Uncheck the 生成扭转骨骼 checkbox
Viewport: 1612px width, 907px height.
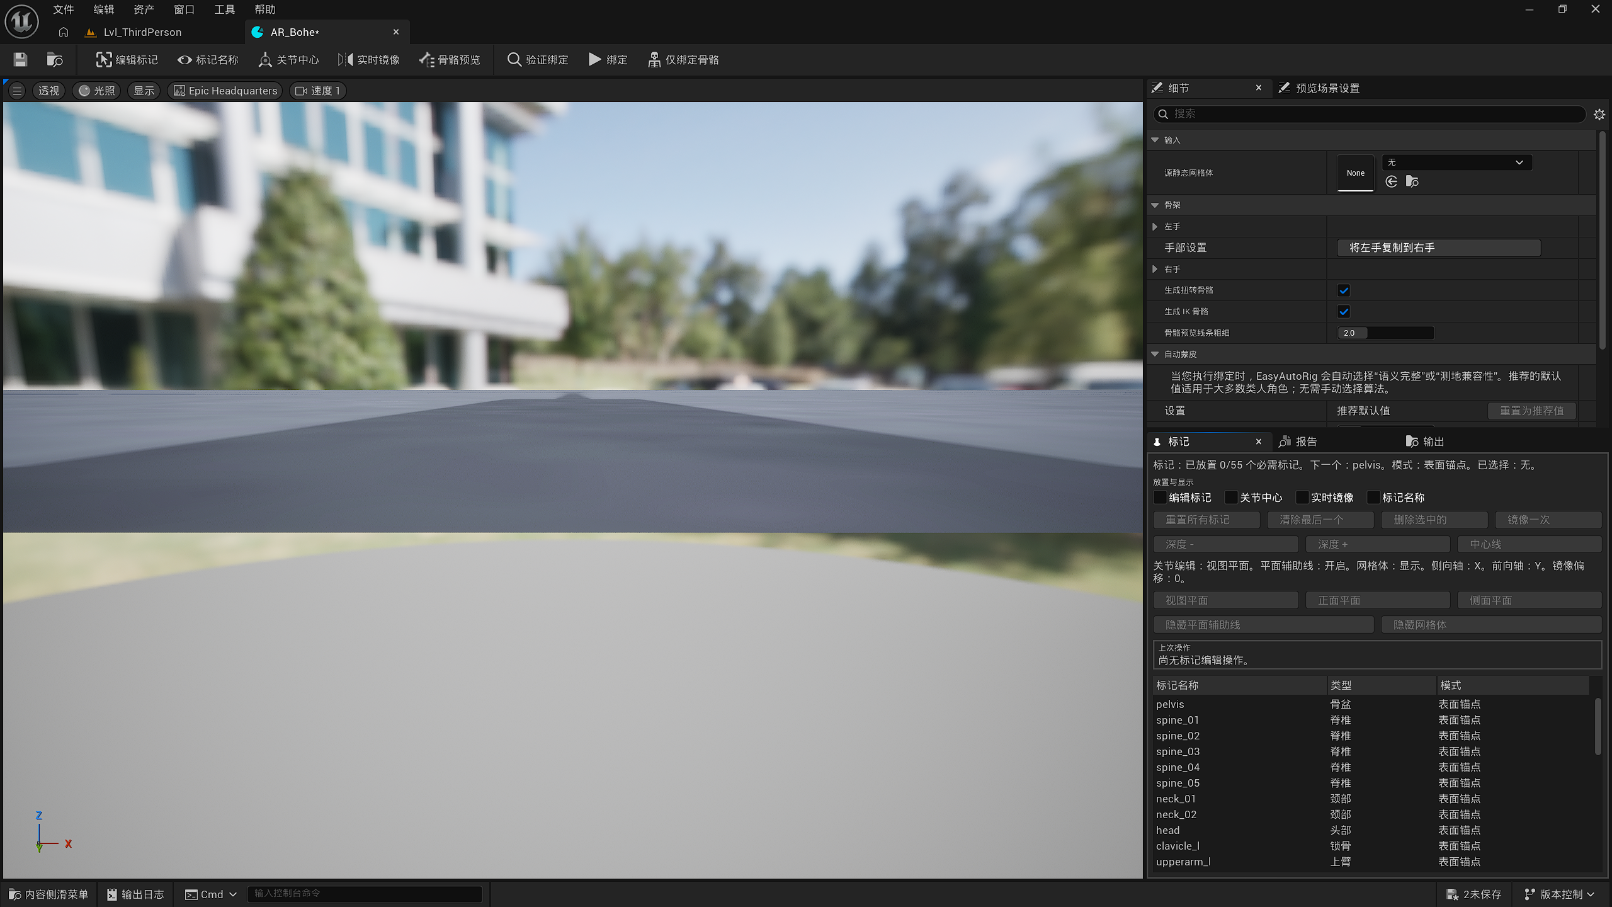(x=1344, y=290)
